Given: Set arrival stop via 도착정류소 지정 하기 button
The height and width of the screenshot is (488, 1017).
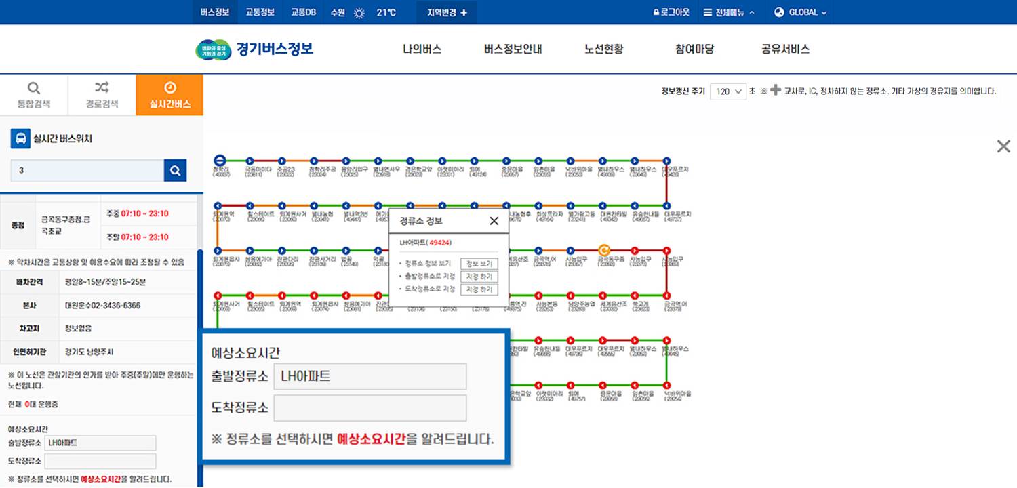Looking at the screenshot, I should coord(479,289).
